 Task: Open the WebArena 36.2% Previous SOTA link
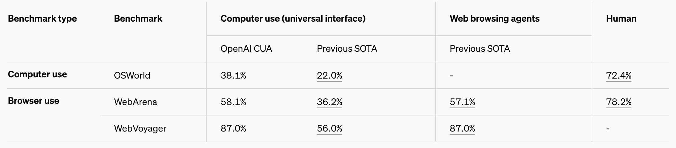click(329, 102)
